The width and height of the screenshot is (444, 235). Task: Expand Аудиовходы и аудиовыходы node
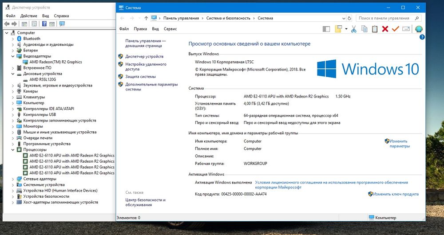13,44
